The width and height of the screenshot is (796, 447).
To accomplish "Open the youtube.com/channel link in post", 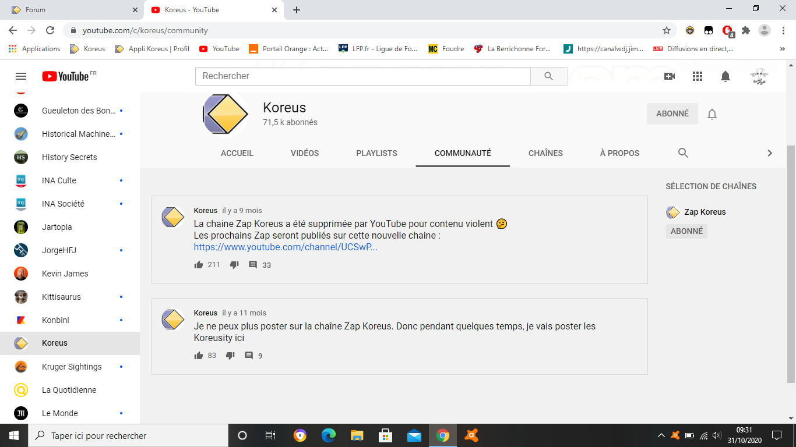I will pos(286,247).
